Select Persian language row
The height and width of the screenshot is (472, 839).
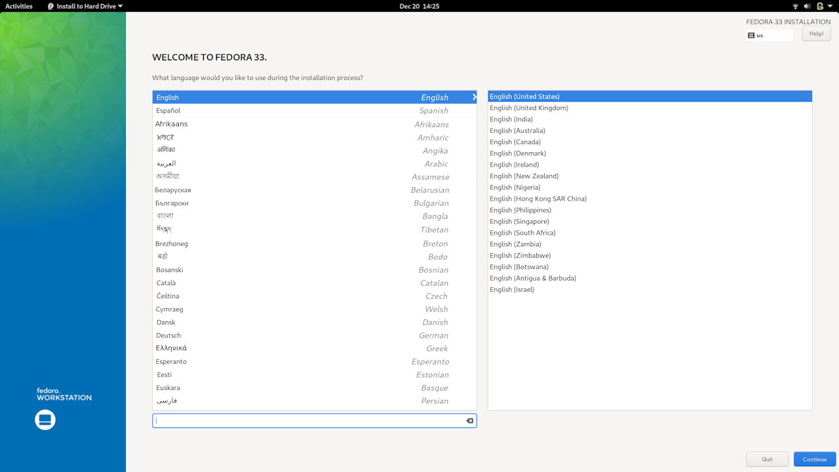(x=315, y=401)
